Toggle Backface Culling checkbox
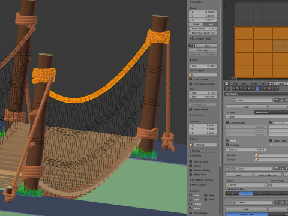The width and height of the screenshot is (288, 216). [x=191, y=170]
